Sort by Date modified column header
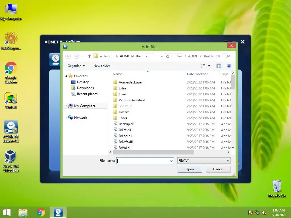The image size is (291, 218). (x=198, y=74)
